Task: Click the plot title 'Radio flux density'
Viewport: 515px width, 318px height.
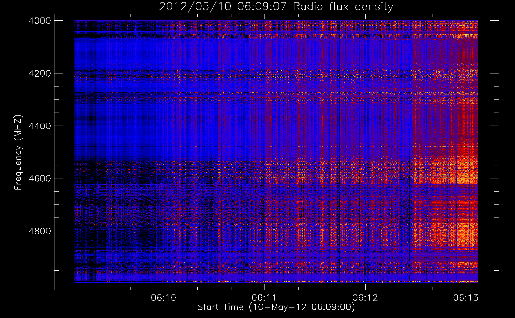Action: tap(343, 7)
